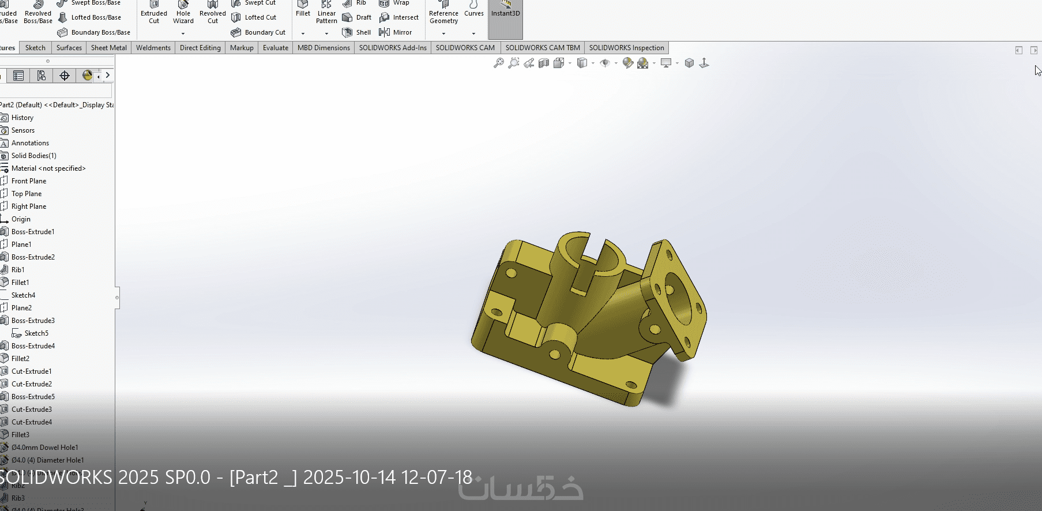Expand the Reference Geometry dropdown arrow
Screen dimensions: 1042x511
[x=443, y=33]
